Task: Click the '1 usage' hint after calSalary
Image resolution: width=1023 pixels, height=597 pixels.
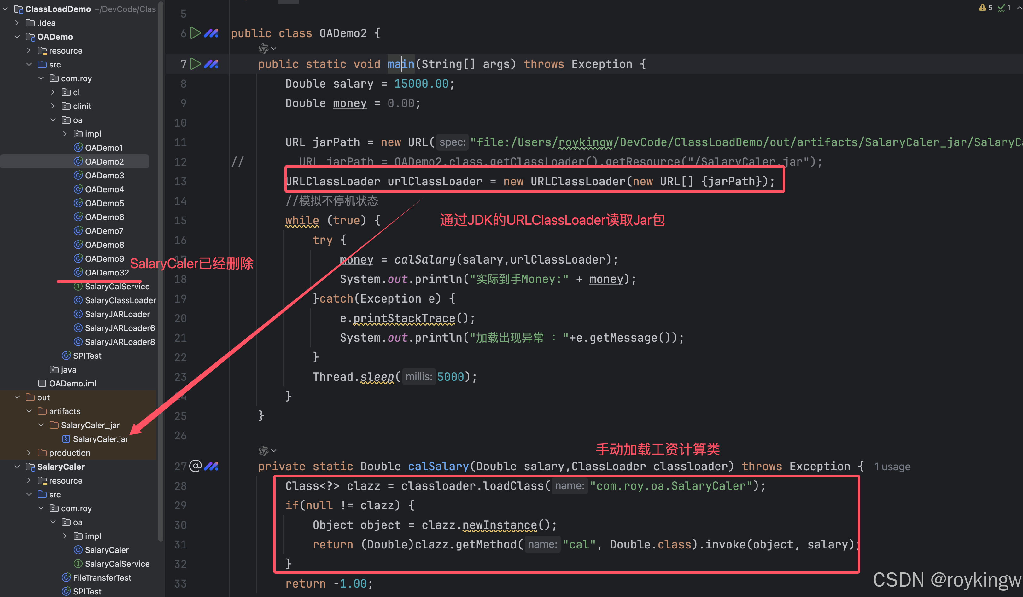Action: [x=892, y=467]
